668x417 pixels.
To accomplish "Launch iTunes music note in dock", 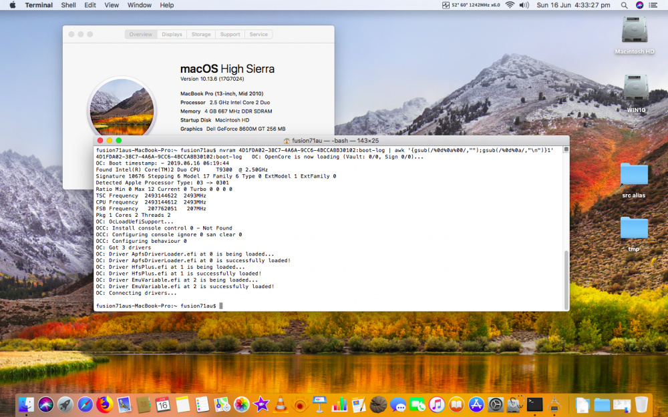I will click(437, 404).
